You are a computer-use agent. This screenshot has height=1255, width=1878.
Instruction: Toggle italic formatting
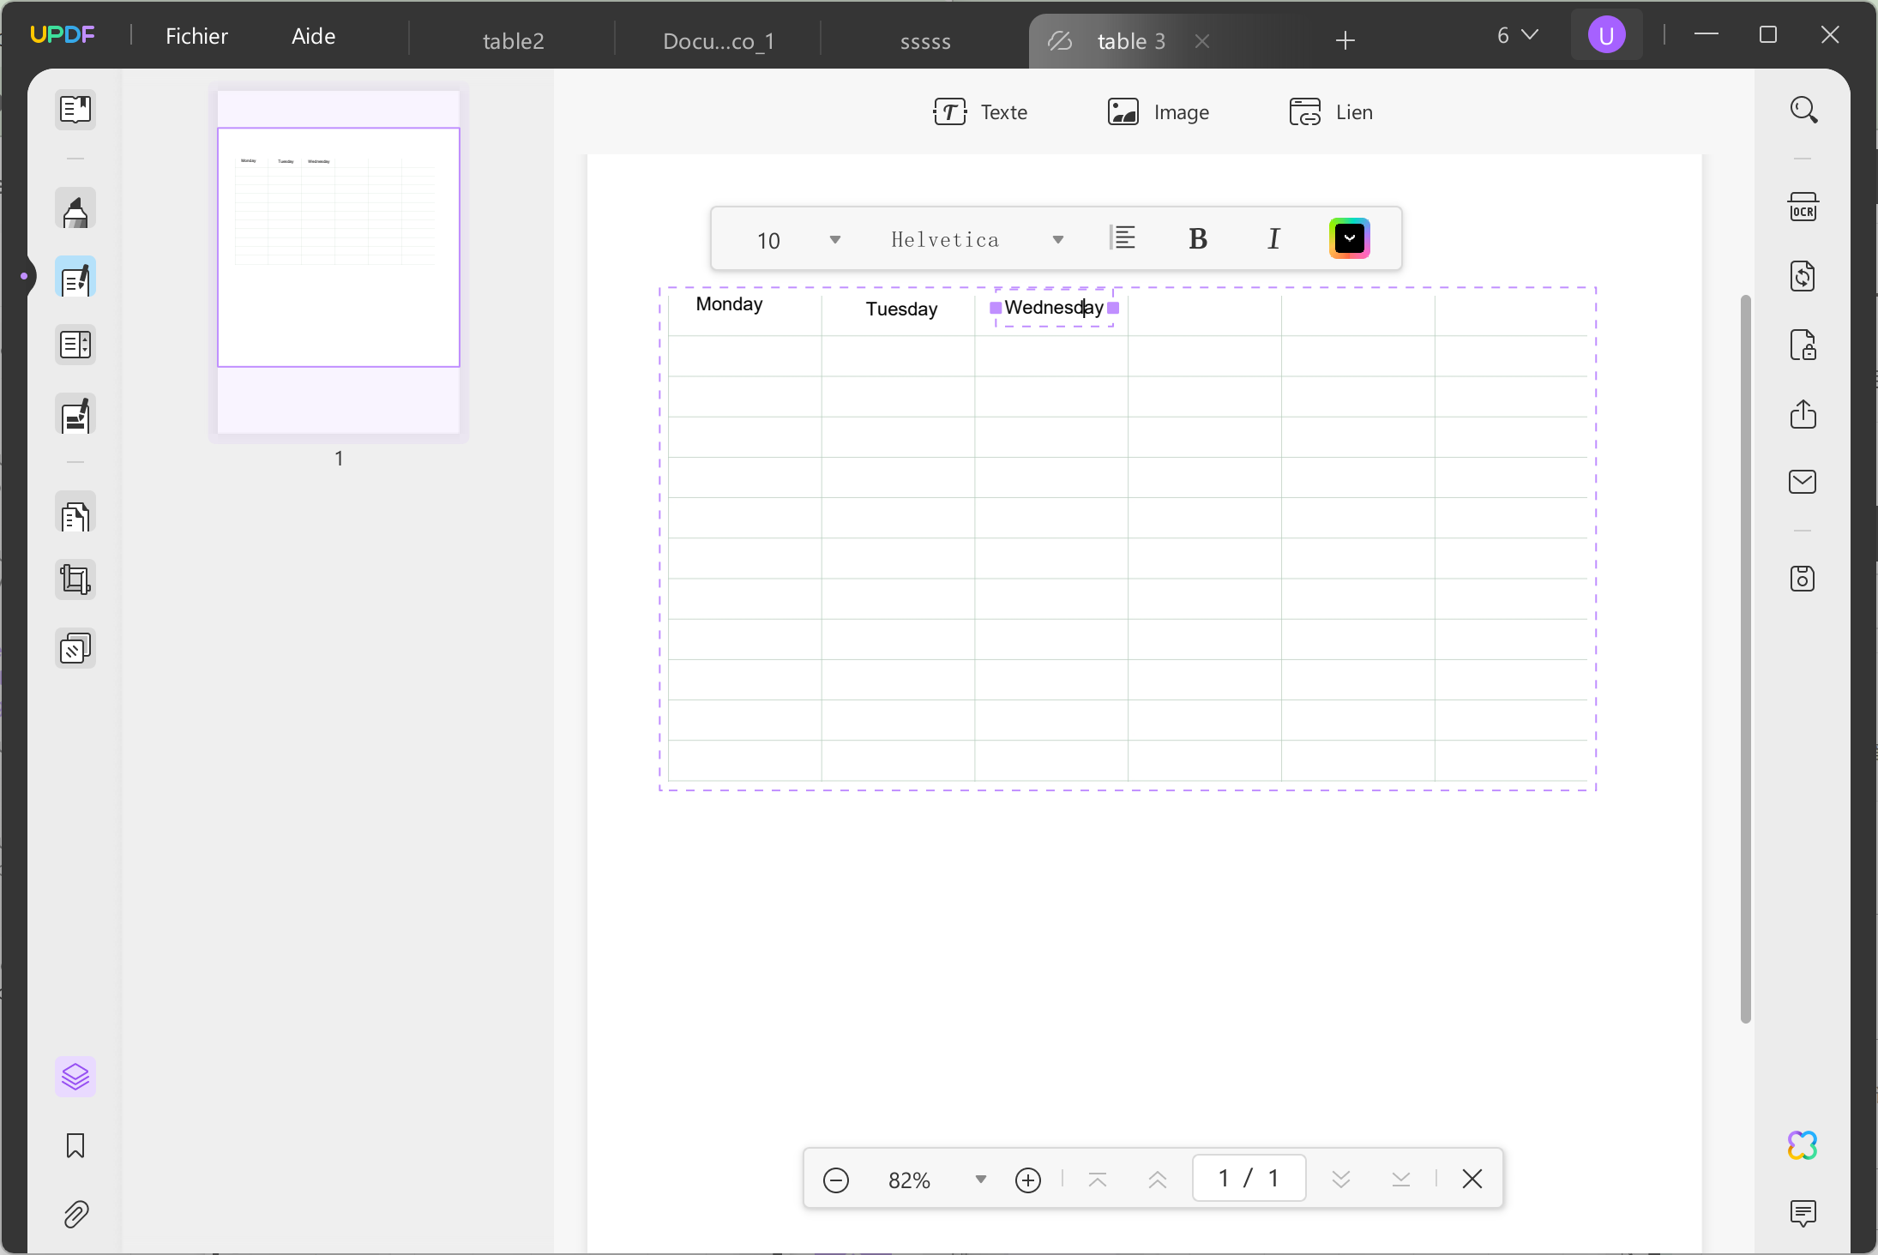(x=1273, y=239)
